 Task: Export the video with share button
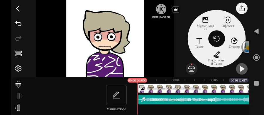[242, 8]
